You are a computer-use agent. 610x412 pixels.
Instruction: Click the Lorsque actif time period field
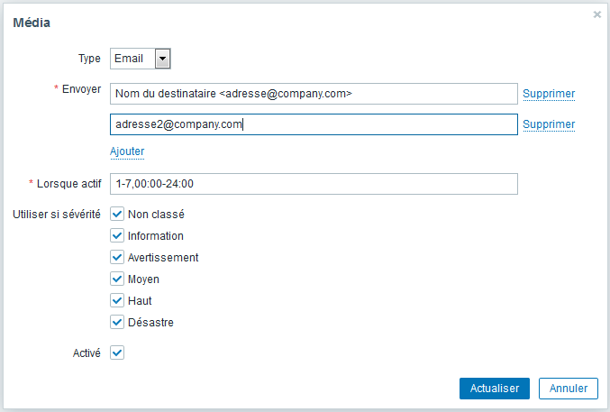click(314, 184)
